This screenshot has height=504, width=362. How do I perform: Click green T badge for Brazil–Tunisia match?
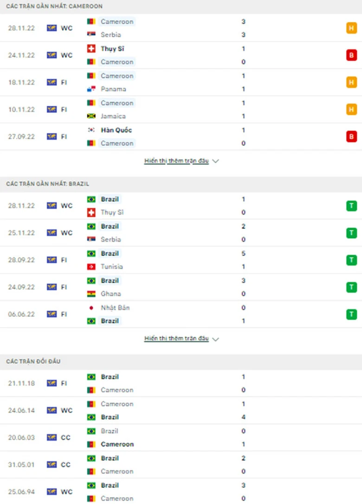coord(351,260)
